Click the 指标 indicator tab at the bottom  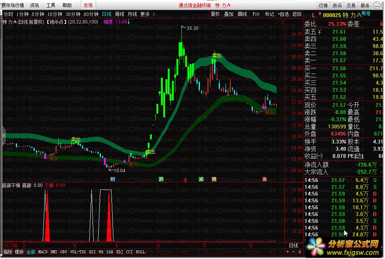[x=8, y=252]
